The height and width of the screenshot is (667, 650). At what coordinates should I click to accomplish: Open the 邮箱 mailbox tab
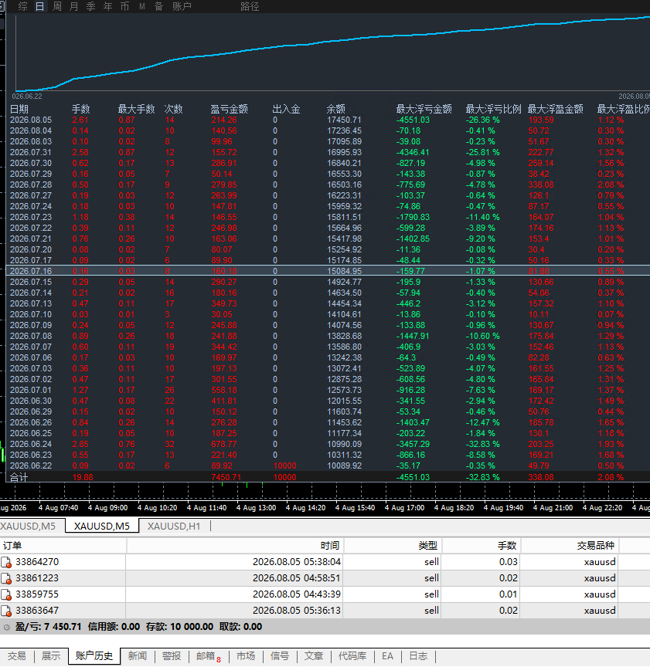pyautogui.click(x=208, y=656)
